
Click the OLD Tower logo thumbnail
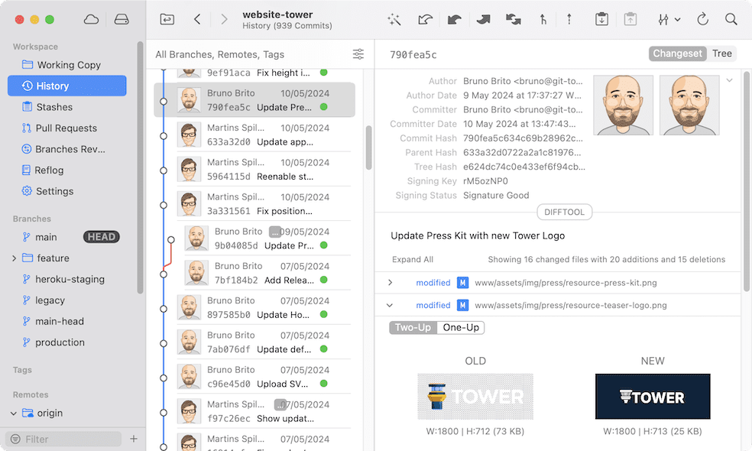point(475,397)
